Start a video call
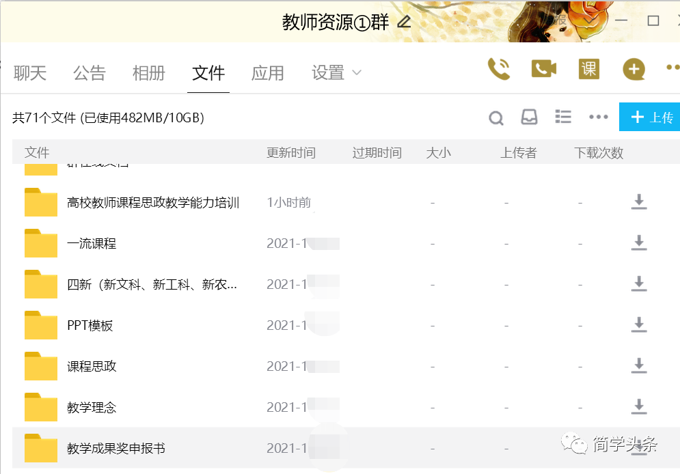 coord(544,69)
